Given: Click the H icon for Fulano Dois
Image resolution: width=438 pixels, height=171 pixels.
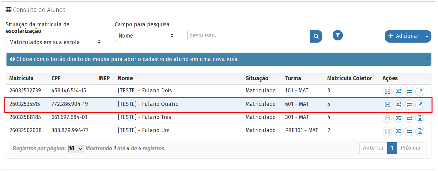Looking at the screenshot, I should click(x=387, y=92).
